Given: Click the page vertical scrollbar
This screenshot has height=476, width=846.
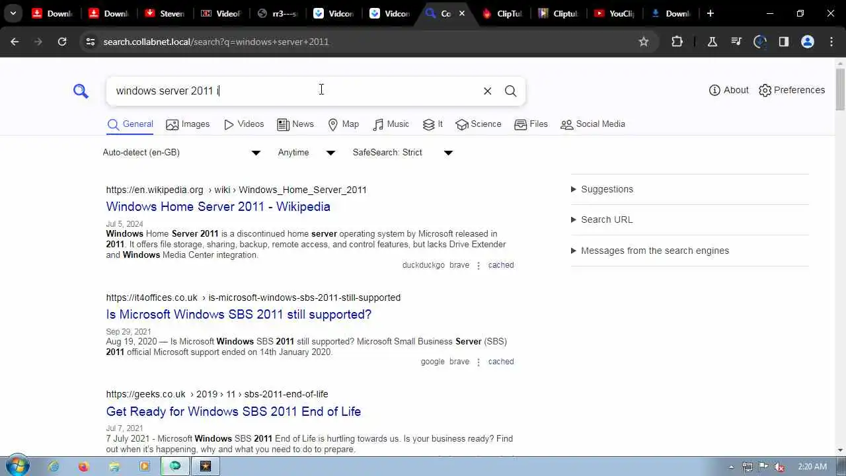Looking at the screenshot, I should [840, 89].
